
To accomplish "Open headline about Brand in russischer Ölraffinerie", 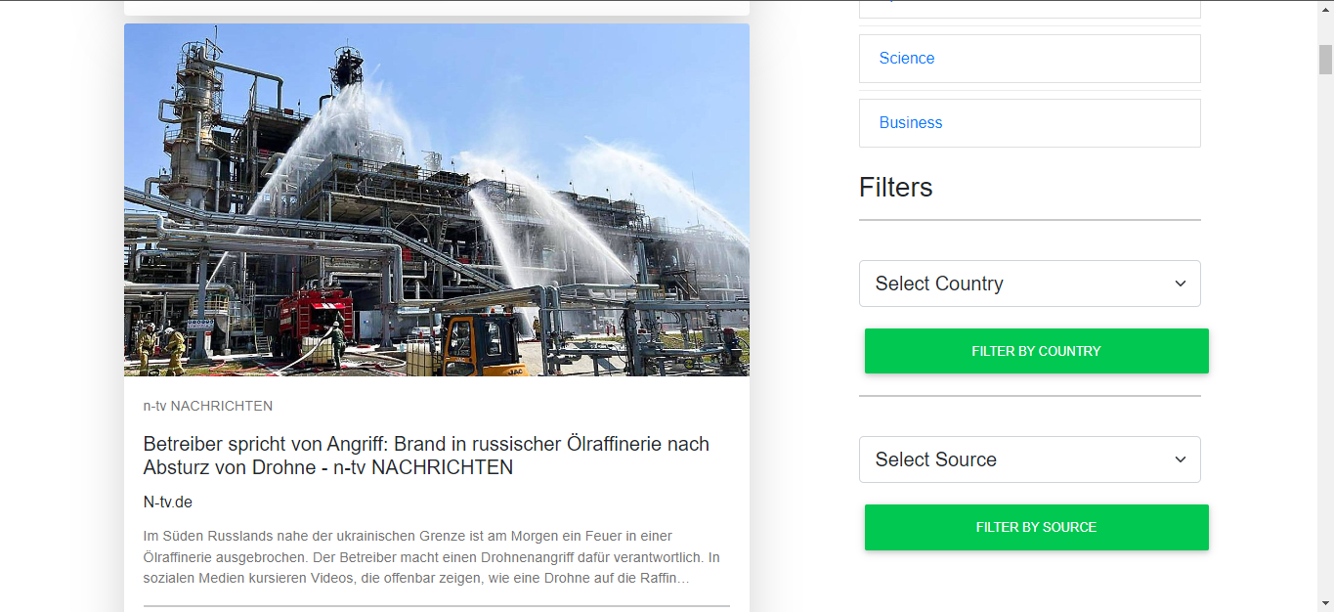I will pyautogui.click(x=426, y=456).
